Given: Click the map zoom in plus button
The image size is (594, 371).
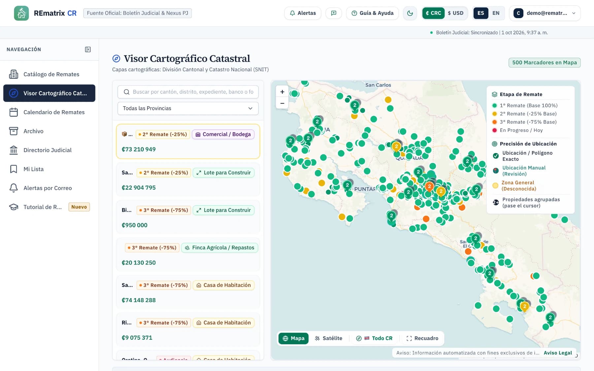Looking at the screenshot, I should [282, 92].
